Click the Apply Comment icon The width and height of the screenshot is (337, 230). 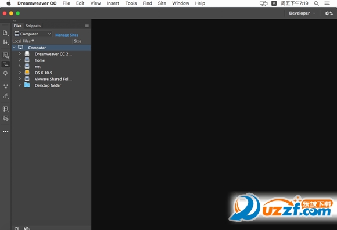pyautogui.click(x=5, y=109)
